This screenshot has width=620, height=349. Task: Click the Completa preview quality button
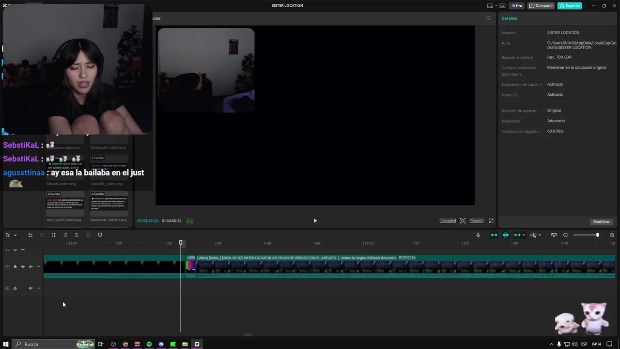(x=448, y=221)
